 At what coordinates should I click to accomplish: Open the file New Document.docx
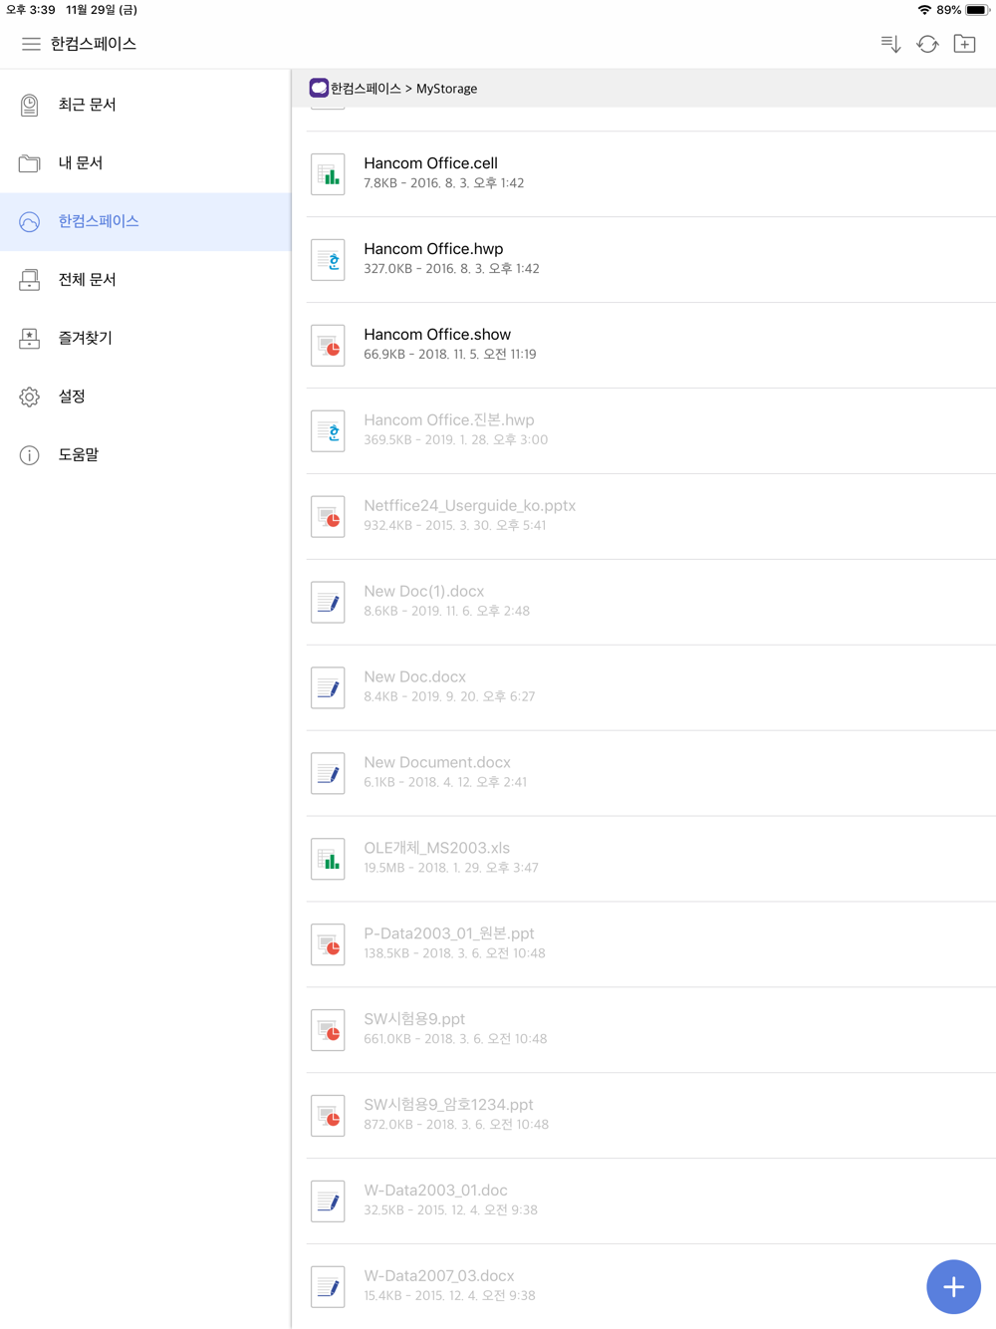point(651,774)
